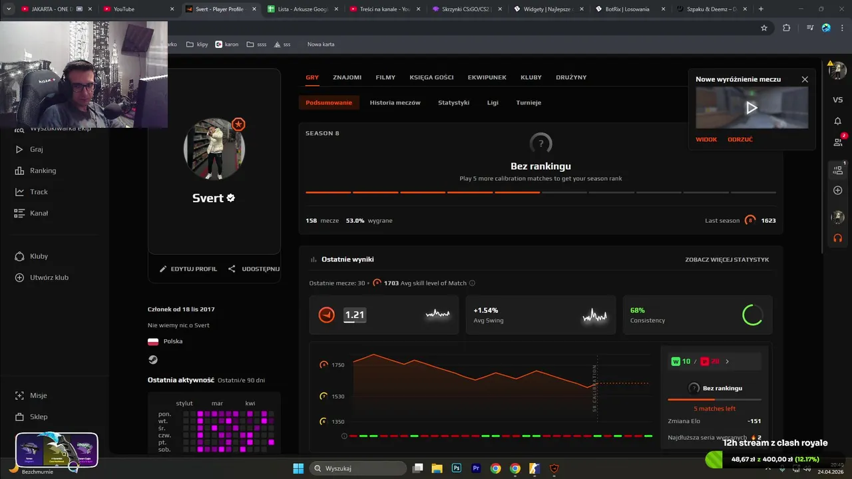
Task: Open the karon bookmark
Action: [x=226, y=45]
